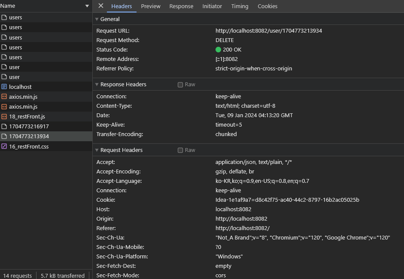404x279 pixels.
Task: Select the 16_restFront.css request name
Action: pyautogui.click(x=29, y=147)
